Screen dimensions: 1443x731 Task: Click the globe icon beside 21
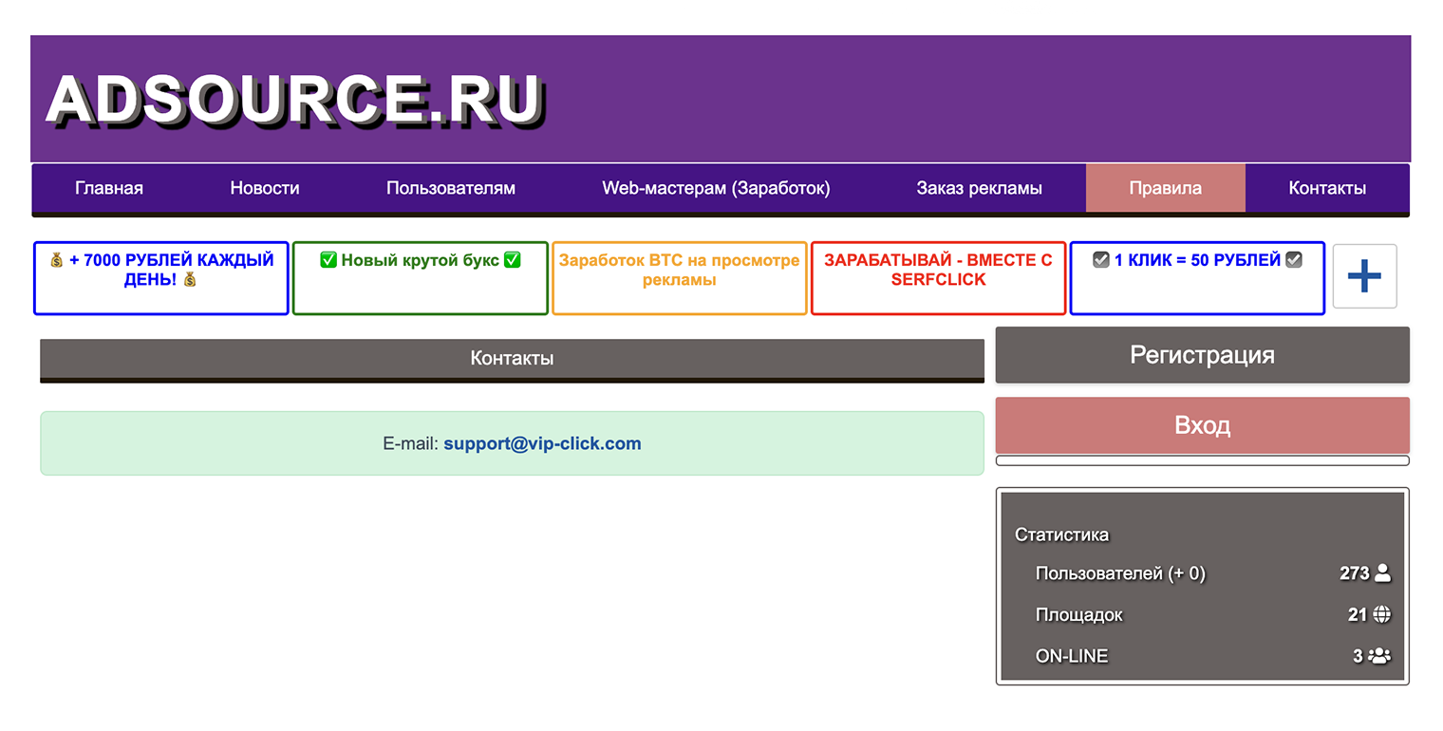[x=1382, y=614]
